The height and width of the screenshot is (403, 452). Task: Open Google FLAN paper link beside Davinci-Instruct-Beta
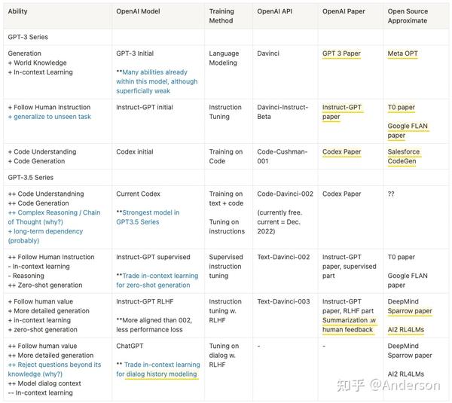point(407,130)
